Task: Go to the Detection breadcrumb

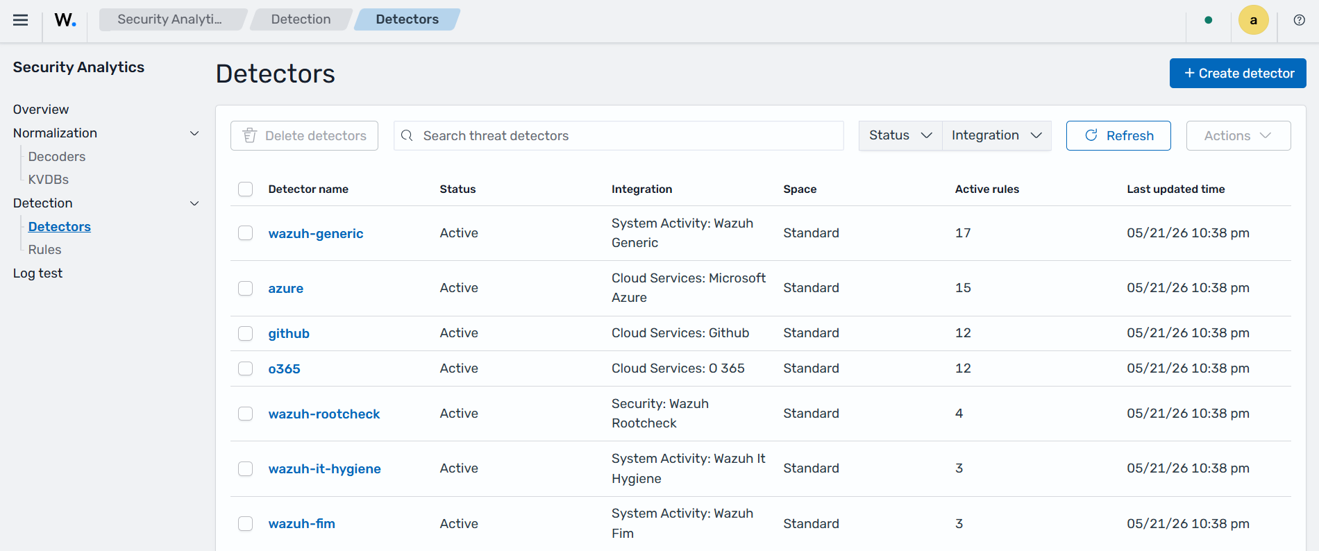Action: click(x=301, y=19)
